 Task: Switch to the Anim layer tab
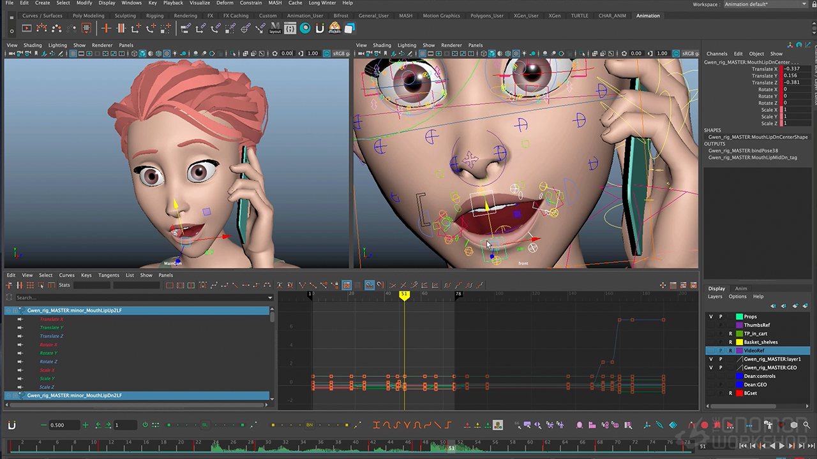tap(740, 288)
